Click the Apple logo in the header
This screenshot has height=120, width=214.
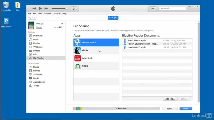[x=113, y=9]
